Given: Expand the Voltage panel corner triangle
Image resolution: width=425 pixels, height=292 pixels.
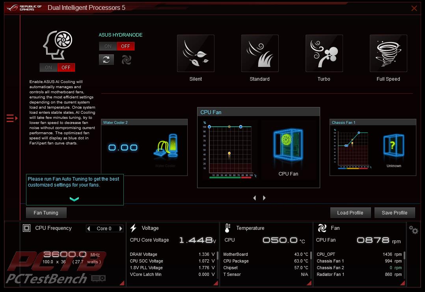Looking at the screenshot, I should coord(216,283).
